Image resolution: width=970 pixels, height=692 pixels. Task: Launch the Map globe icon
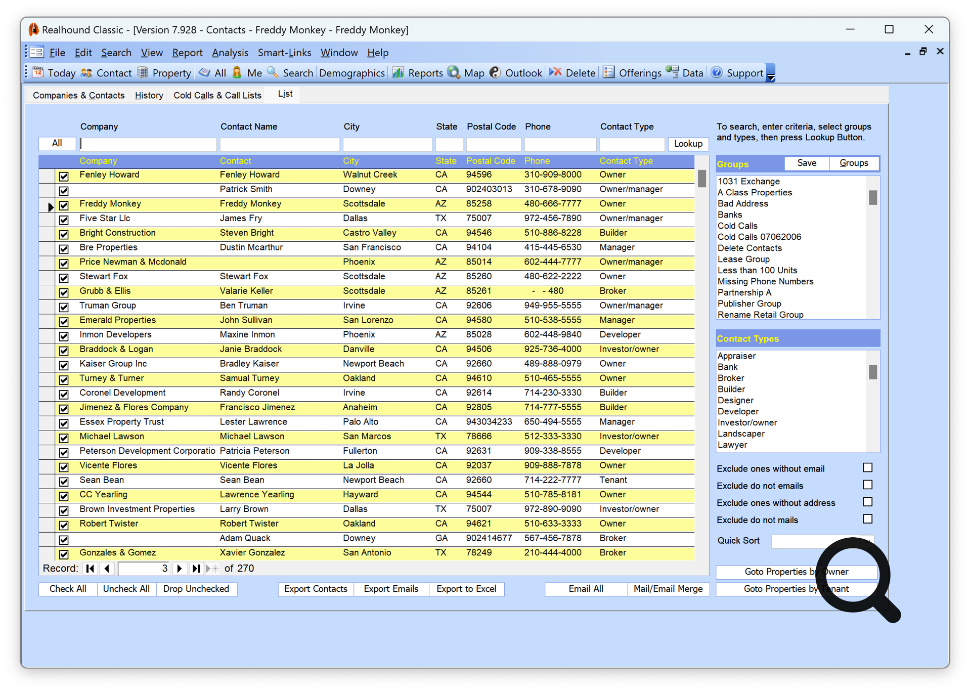(454, 73)
